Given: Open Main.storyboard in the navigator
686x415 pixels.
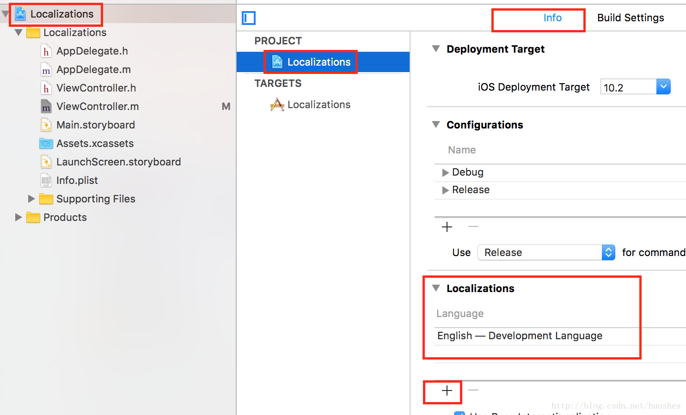Looking at the screenshot, I should pyautogui.click(x=96, y=125).
